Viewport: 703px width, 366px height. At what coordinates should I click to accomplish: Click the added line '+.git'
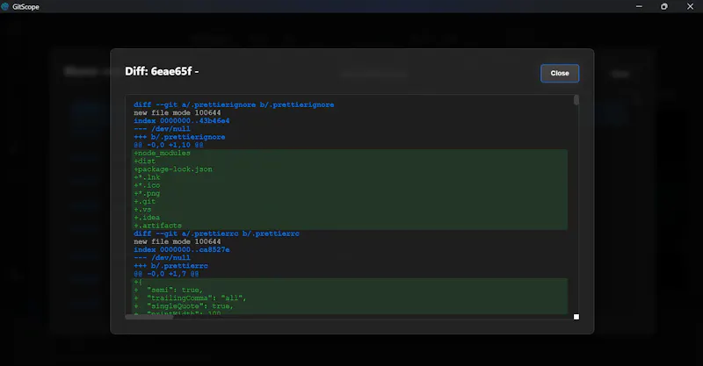[x=350, y=202]
